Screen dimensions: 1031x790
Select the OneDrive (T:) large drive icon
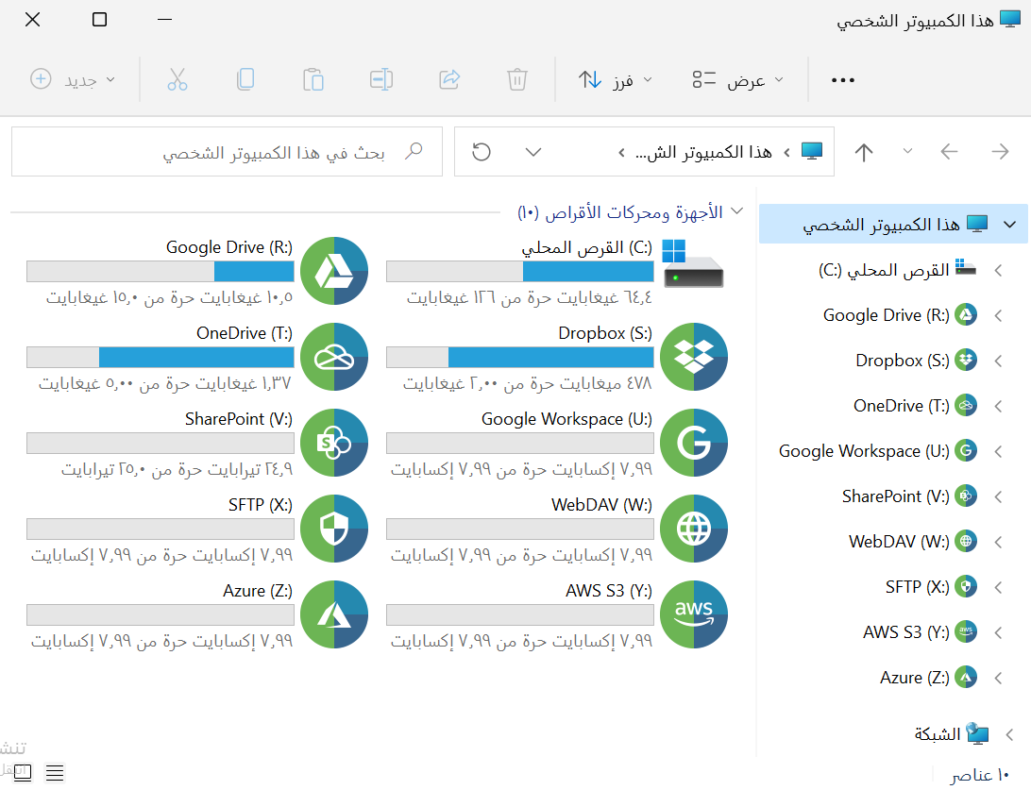(x=334, y=357)
